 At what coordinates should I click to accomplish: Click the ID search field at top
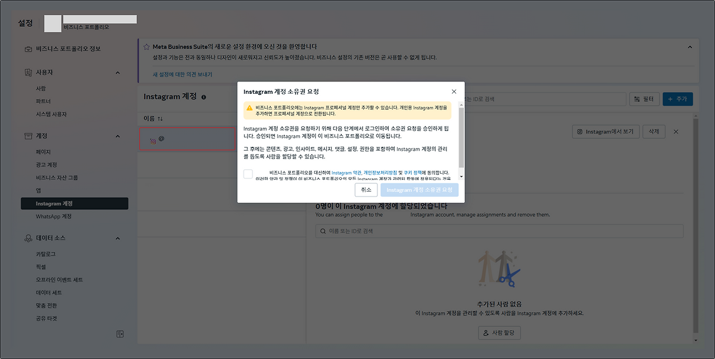click(545, 99)
